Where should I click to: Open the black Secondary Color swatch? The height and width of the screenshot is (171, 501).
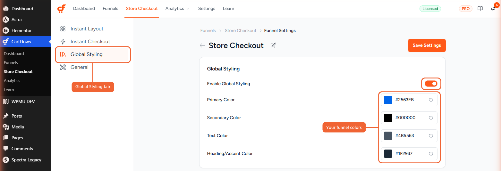click(x=388, y=118)
